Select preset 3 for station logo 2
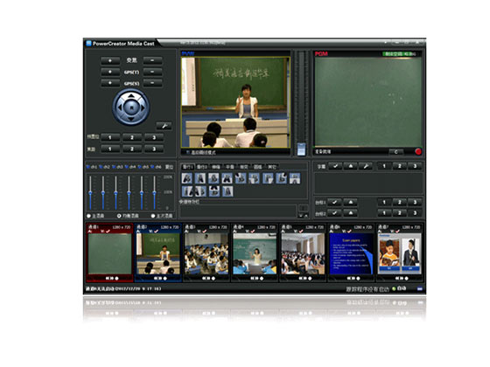This screenshot has width=490, height=367. 415,213
